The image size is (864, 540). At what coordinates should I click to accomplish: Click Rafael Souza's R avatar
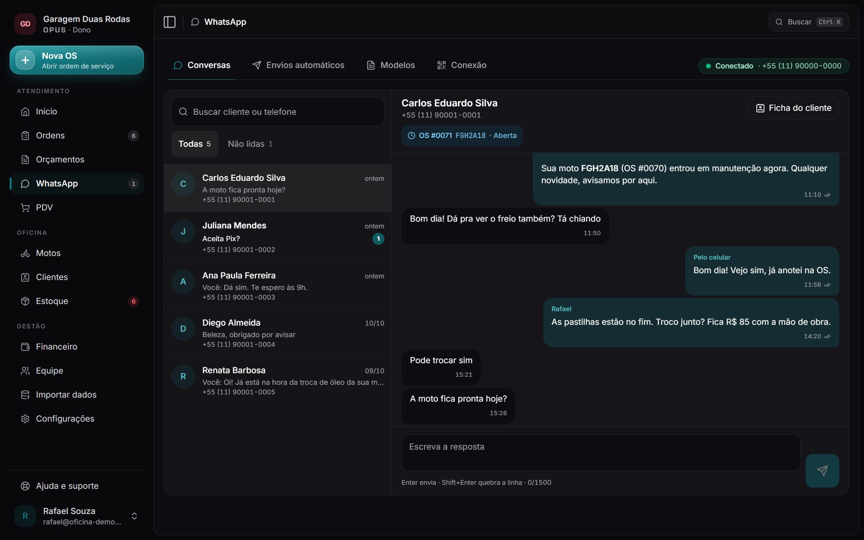tap(25, 516)
